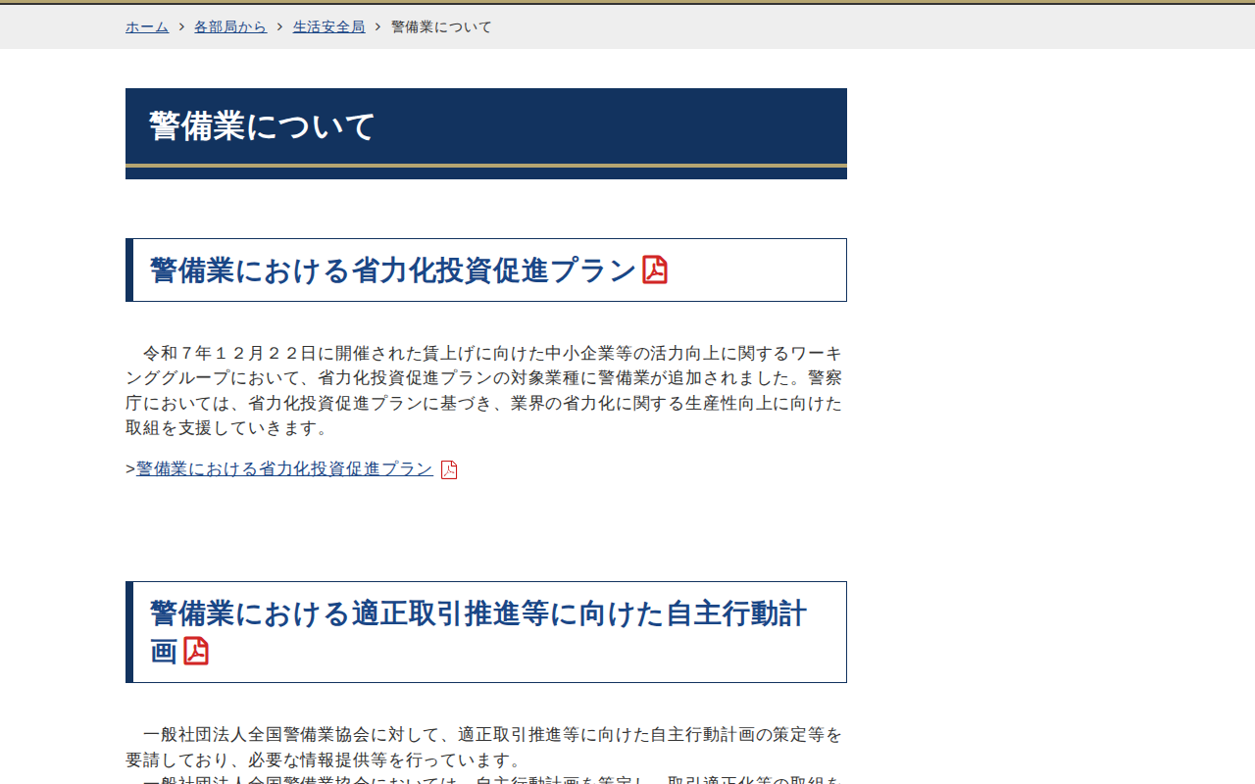This screenshot has width=1255, height=784.
Task: Open the small 警備業における省力化投資促進プラン text link
Action: (x=284, y=469)
